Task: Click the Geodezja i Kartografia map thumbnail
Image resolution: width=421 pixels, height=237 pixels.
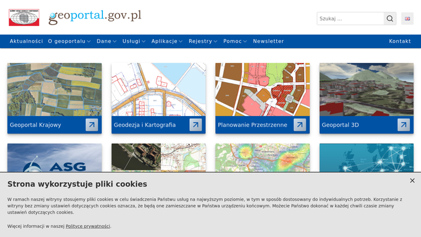Action: 158,89
